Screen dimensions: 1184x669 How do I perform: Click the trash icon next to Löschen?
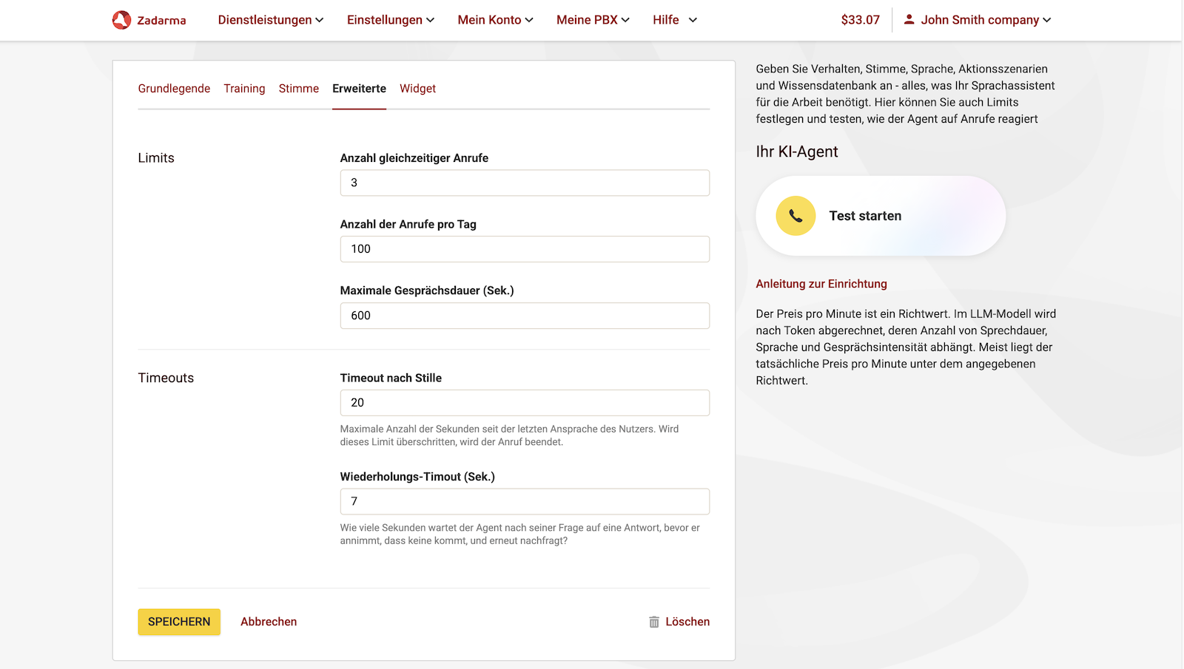pyautogui.click(x=654, y=622)
